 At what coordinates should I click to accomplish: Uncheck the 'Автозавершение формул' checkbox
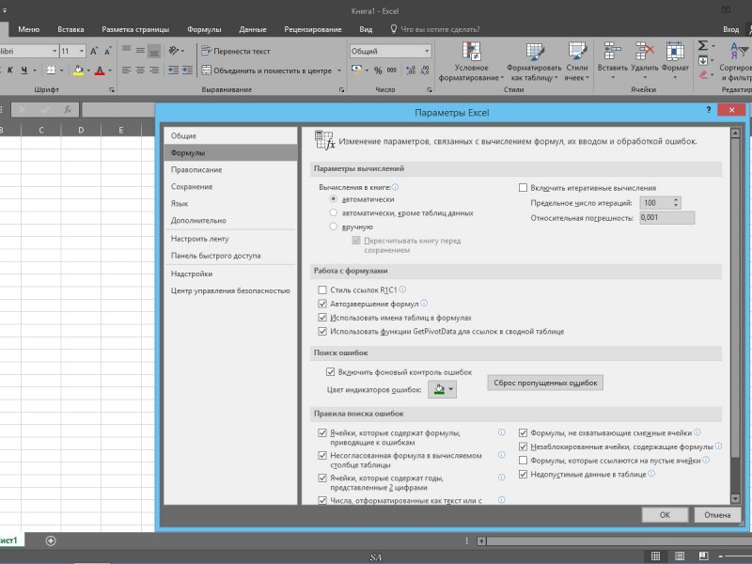click(x=322, y=304)
